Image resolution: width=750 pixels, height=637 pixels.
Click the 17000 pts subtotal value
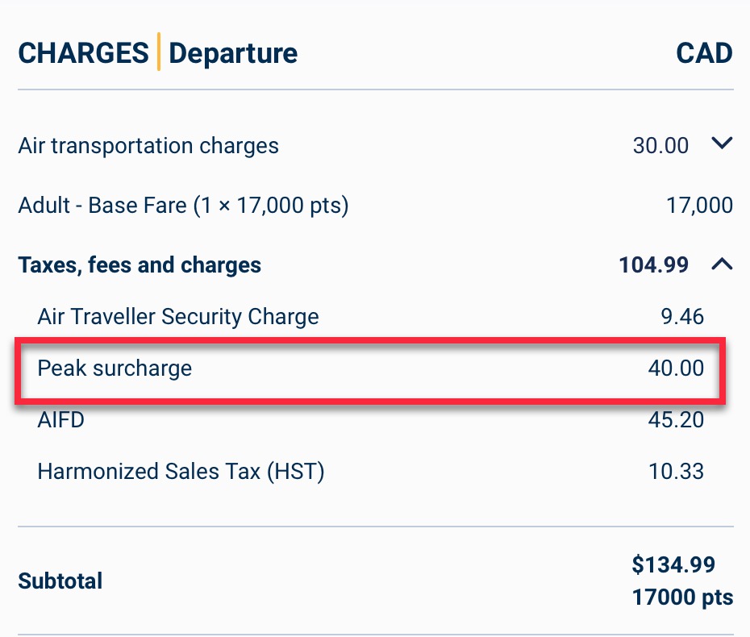point(683,597)
